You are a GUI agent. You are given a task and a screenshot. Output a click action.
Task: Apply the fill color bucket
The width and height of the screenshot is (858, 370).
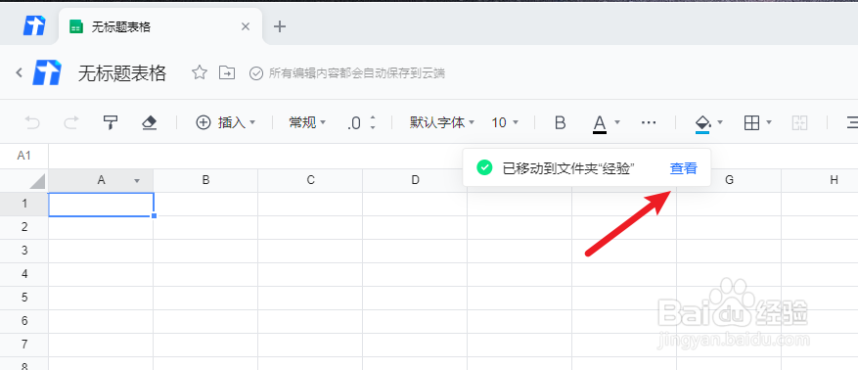click(x=702, y=123)
